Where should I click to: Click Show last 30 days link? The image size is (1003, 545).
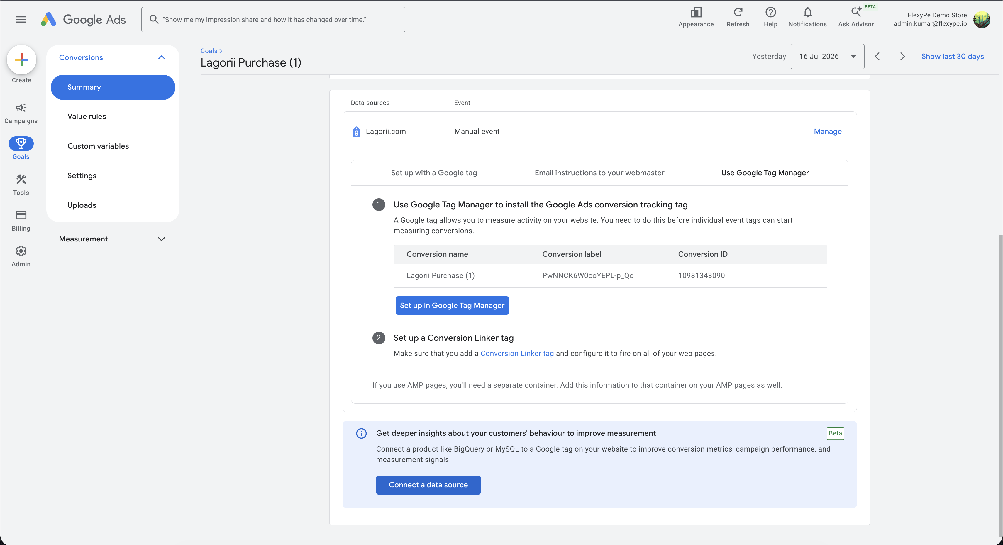[952, 57]
